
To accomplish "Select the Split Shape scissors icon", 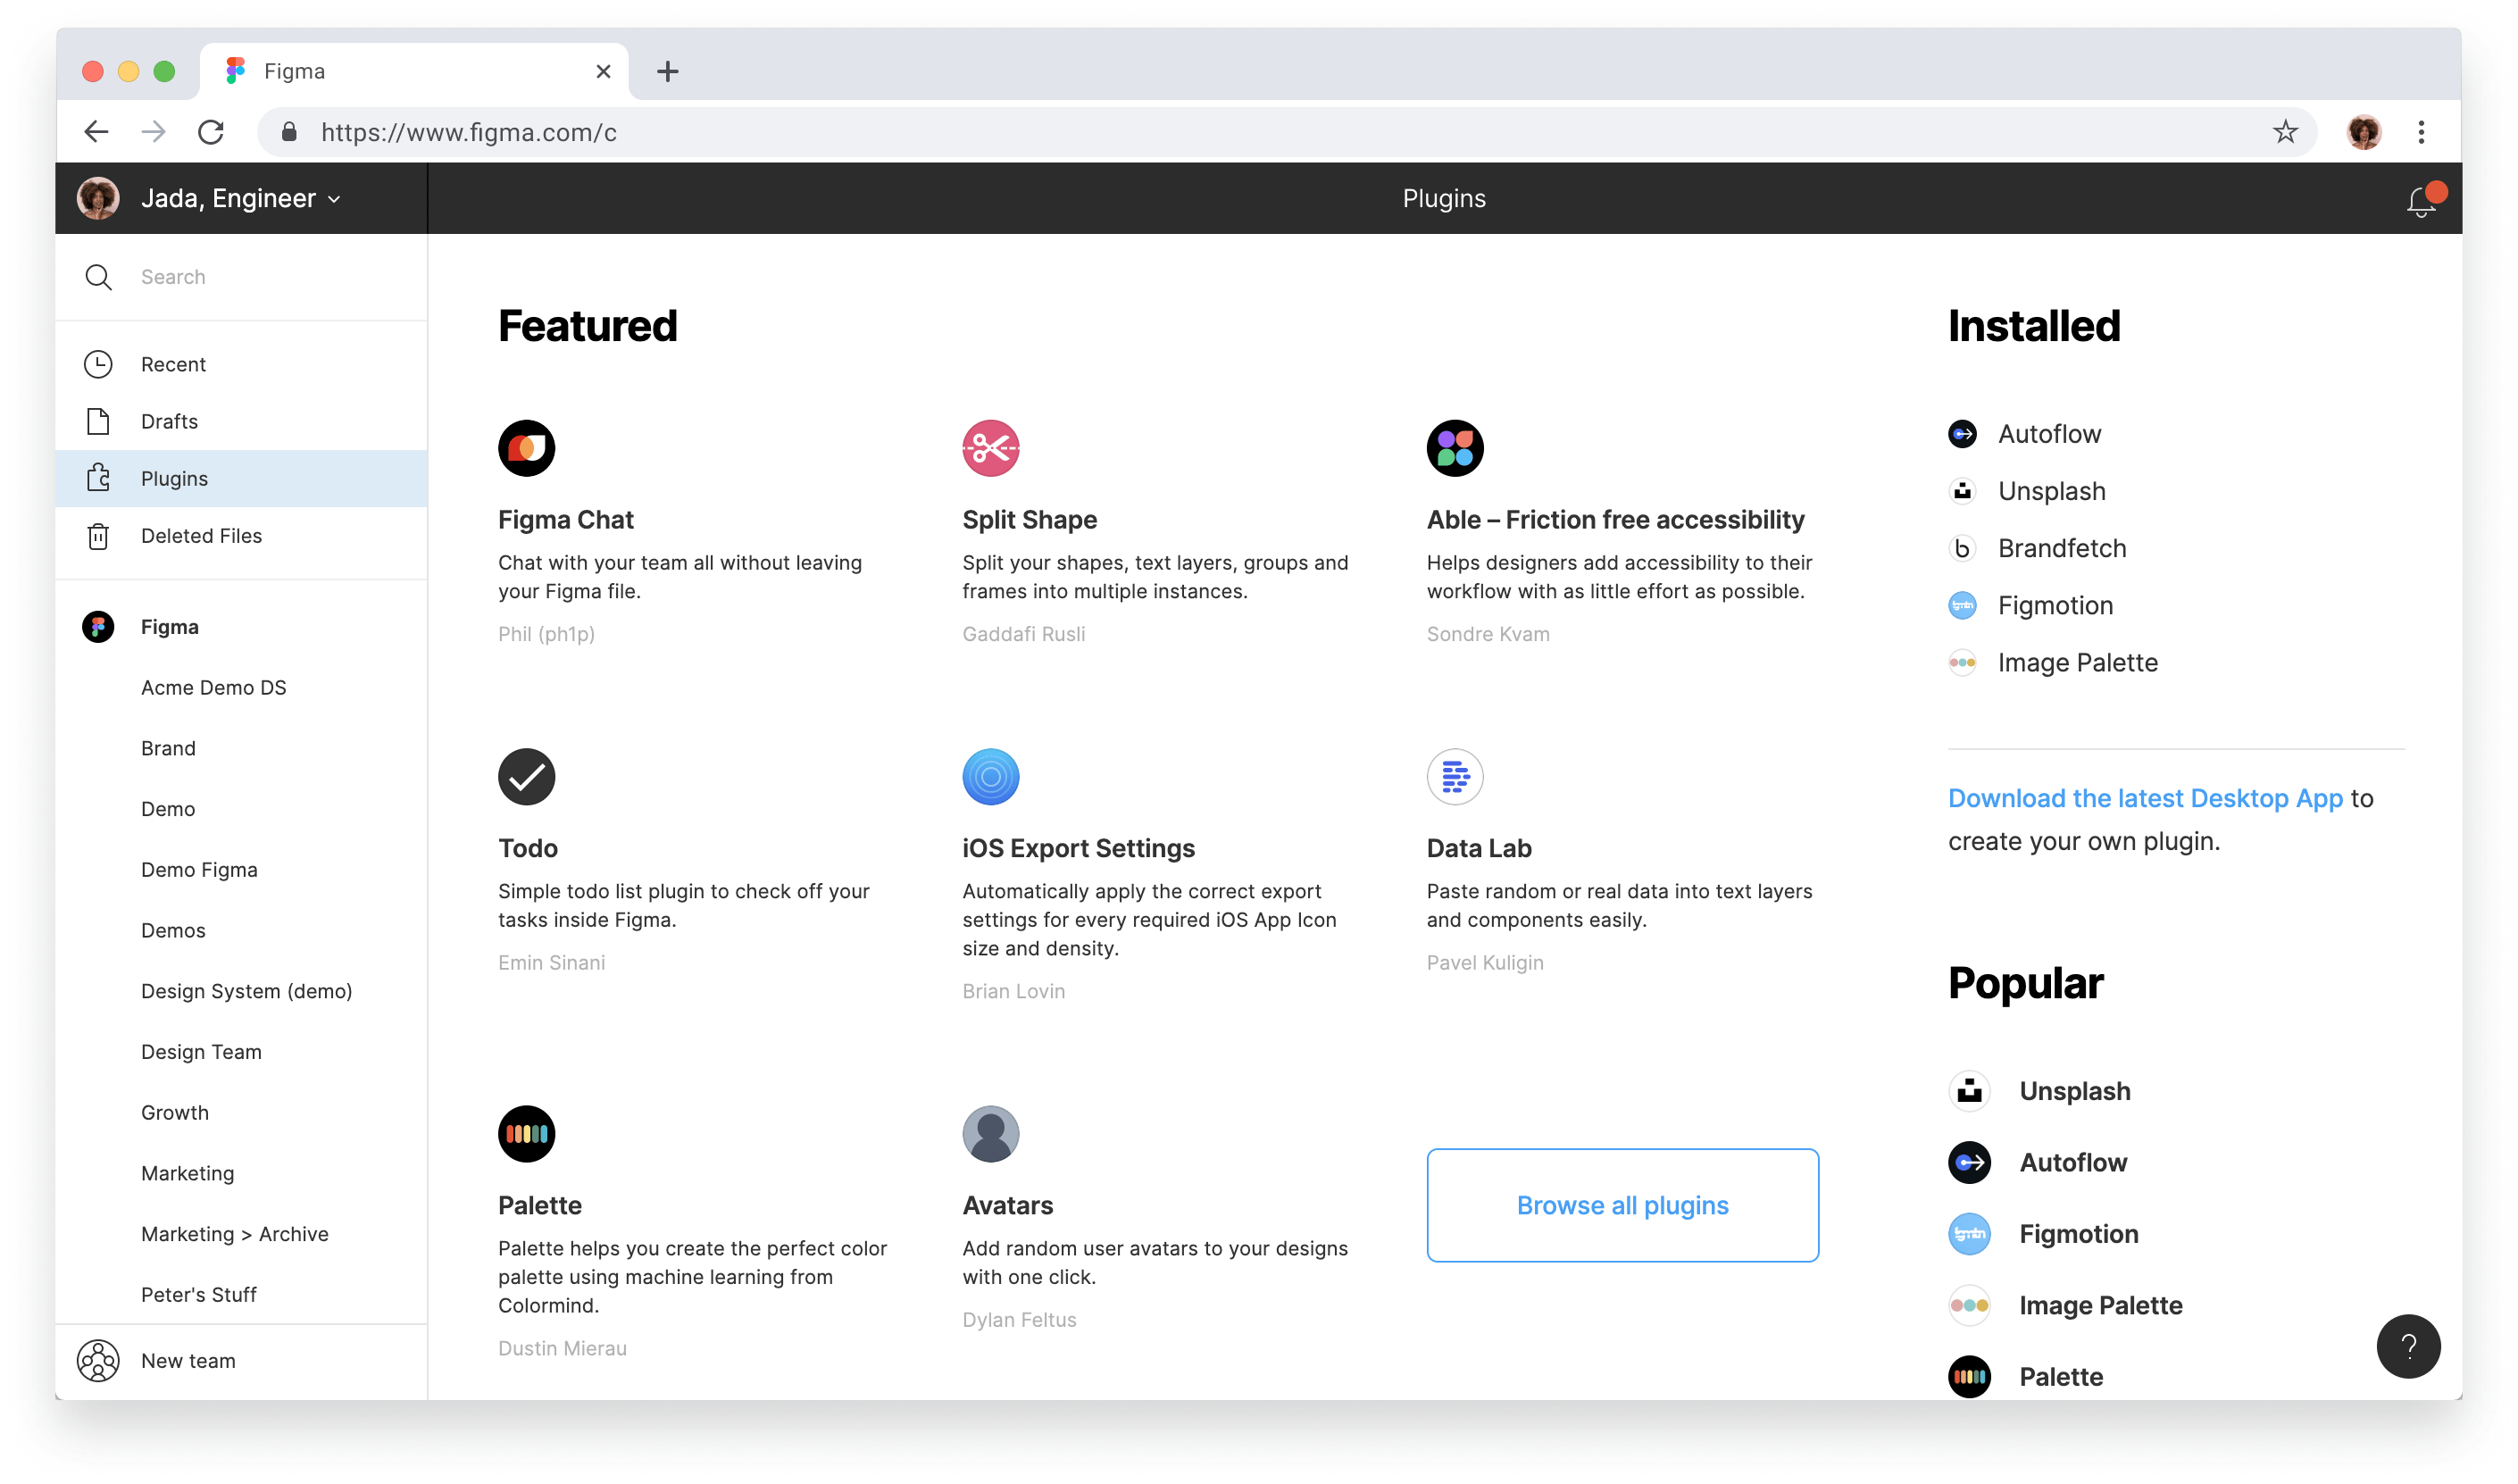I will tap(991, 448).
